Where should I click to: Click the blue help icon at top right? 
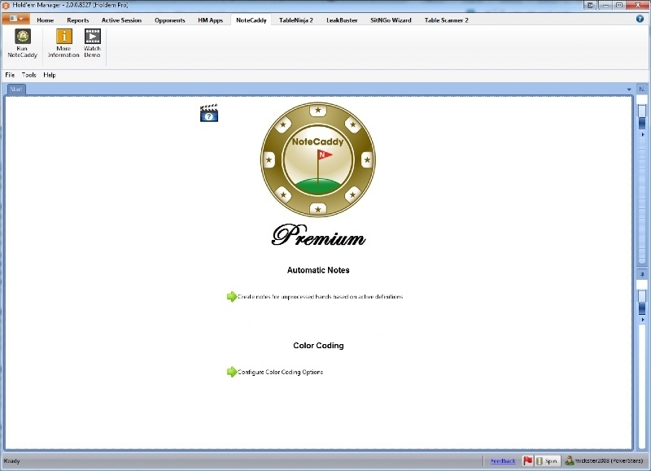pos(640,18)
